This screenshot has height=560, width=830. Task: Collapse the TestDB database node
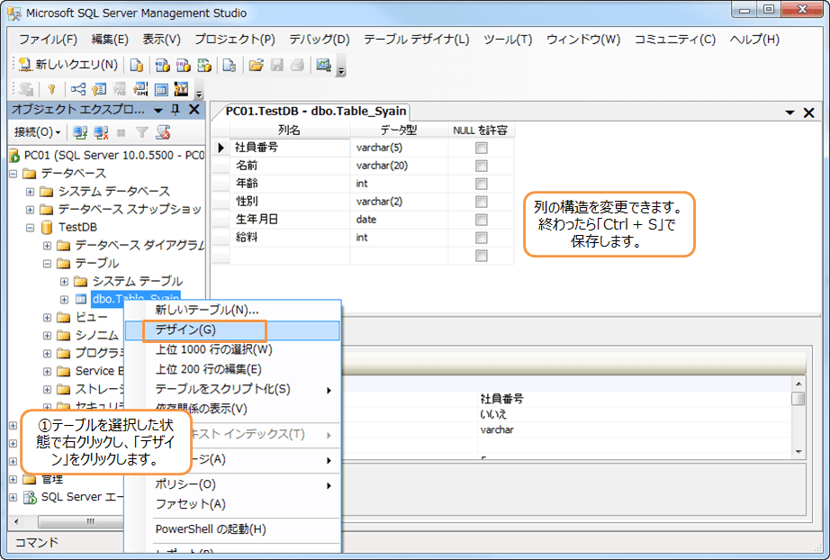(x=31, y=228)
